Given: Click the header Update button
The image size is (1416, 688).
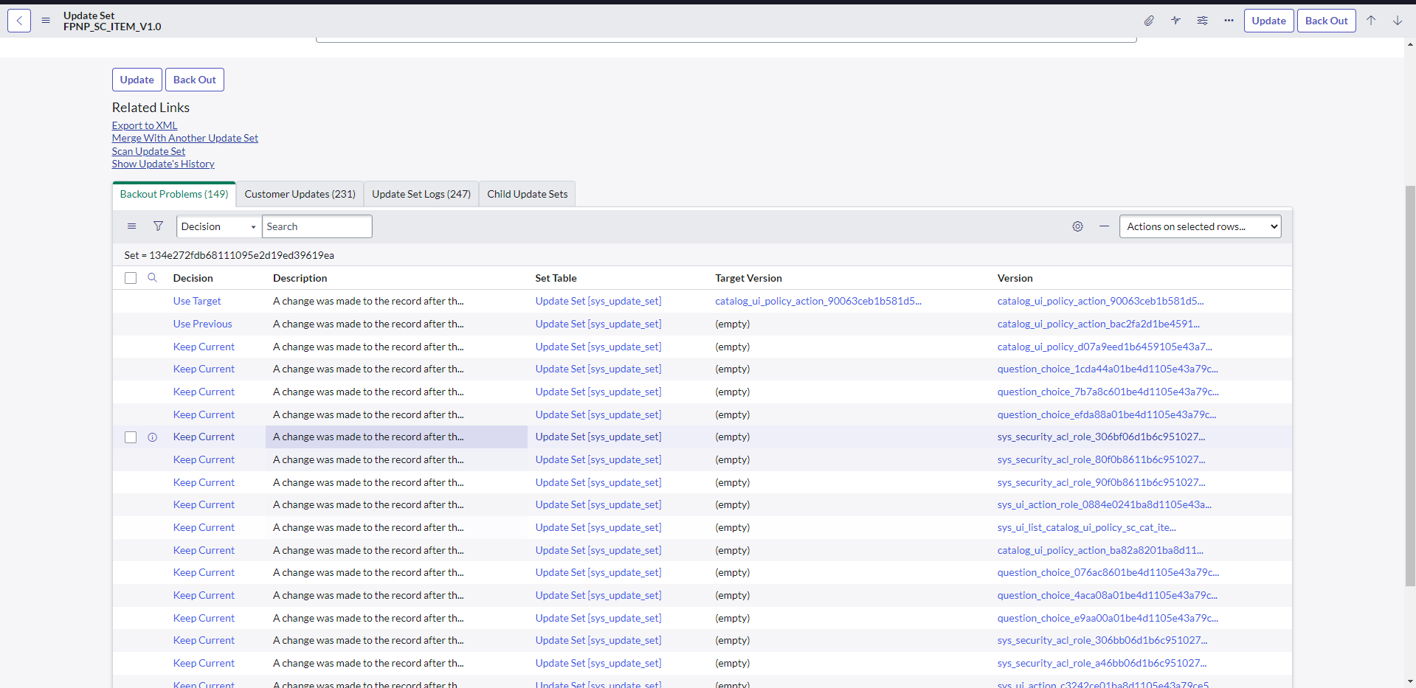Looking at the screenshot, I should click(x=1268, y=21).
